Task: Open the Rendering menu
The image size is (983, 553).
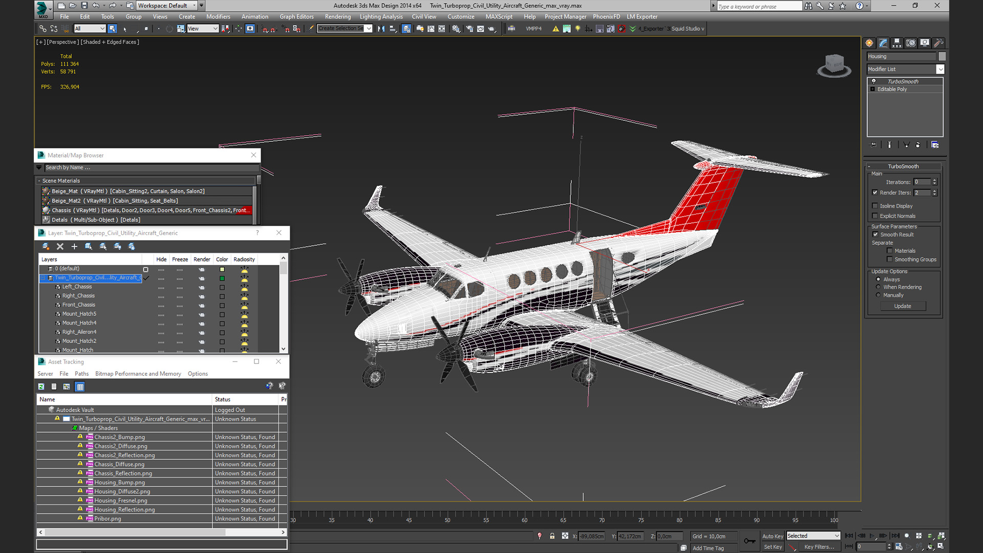Action: (337, 17)
